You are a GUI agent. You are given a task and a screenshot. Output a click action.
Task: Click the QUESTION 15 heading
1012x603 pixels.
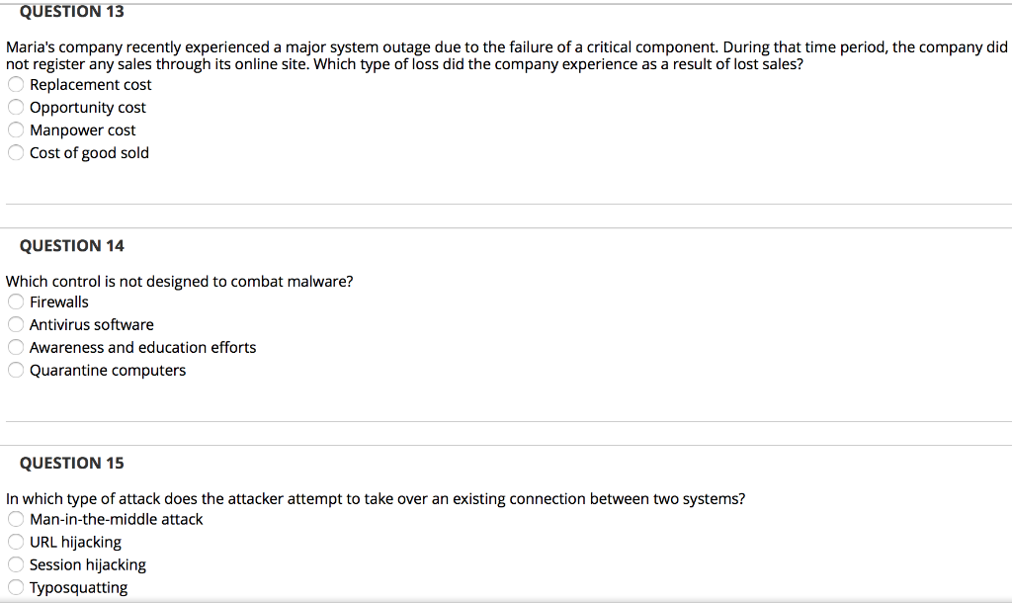[72, 463]
